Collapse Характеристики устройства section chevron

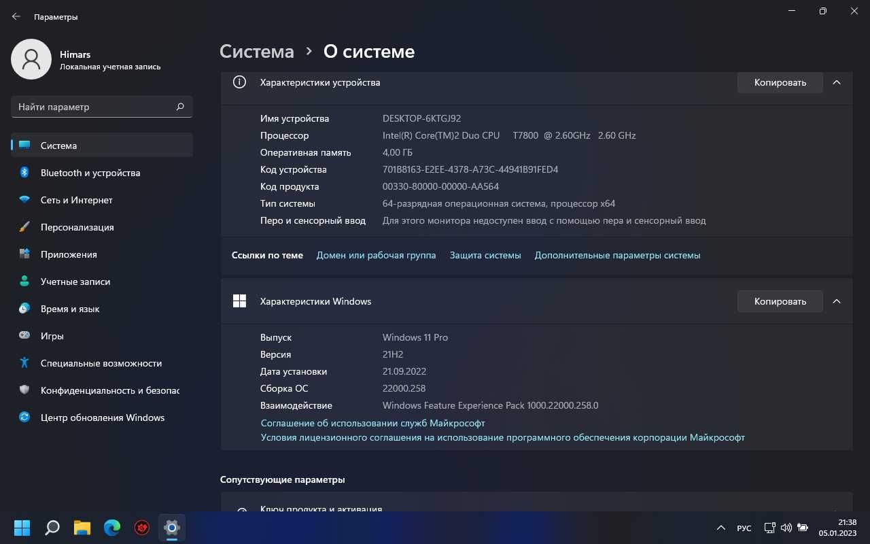pyautogui.click(x=837, y=82)
